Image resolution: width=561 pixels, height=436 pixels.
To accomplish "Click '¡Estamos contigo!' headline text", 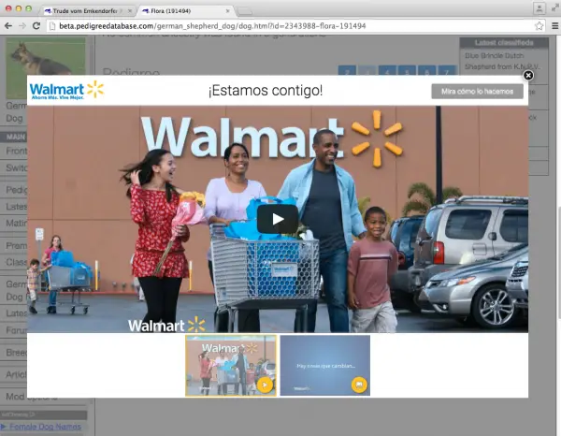I will (x=266, y=90).
